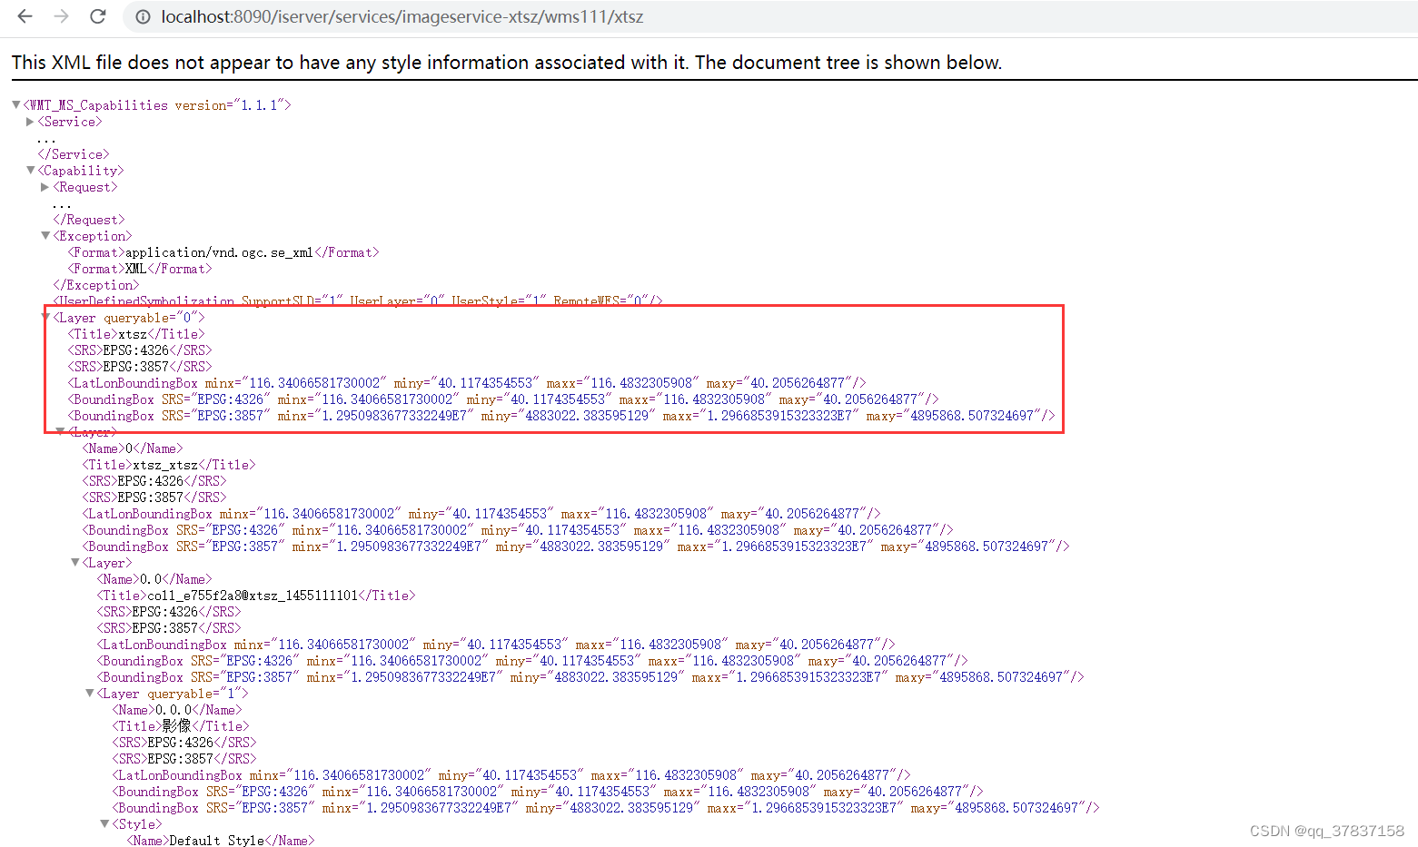
Task: Click the browser Back arrow
Action: pyautogui.click(x=25, y=16)
